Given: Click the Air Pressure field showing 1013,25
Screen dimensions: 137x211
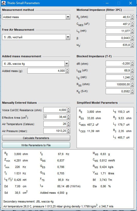Looking at the screenshot, I should (x=55, y=131).
